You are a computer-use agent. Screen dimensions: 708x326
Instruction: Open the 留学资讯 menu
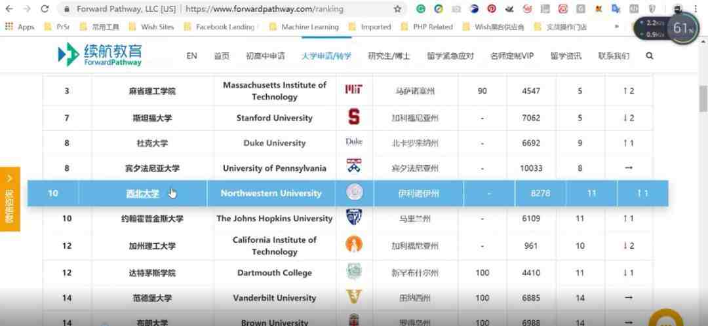click(566, 56)
